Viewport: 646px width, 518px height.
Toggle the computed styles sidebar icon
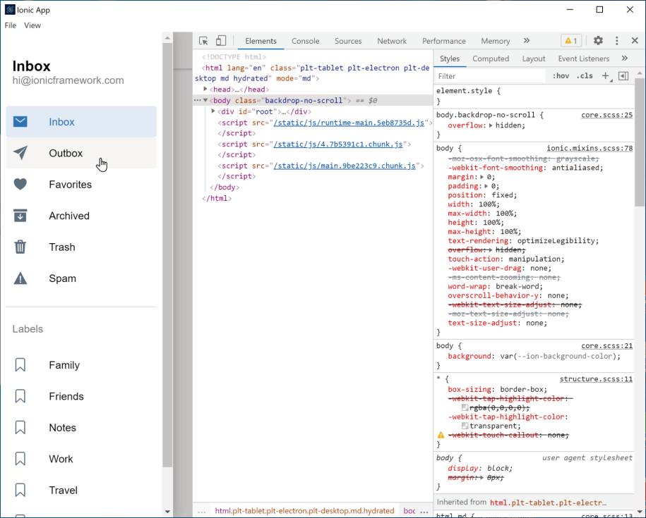(623, 75)
